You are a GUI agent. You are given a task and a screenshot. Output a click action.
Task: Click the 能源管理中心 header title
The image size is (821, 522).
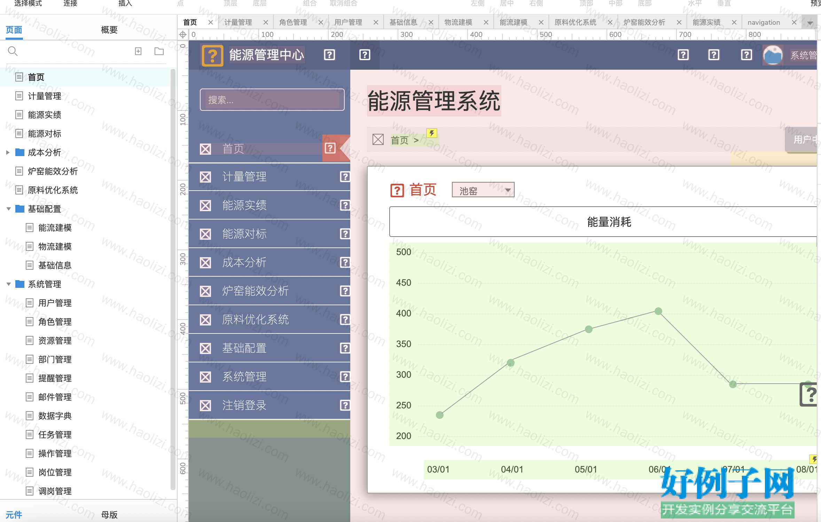267,55
